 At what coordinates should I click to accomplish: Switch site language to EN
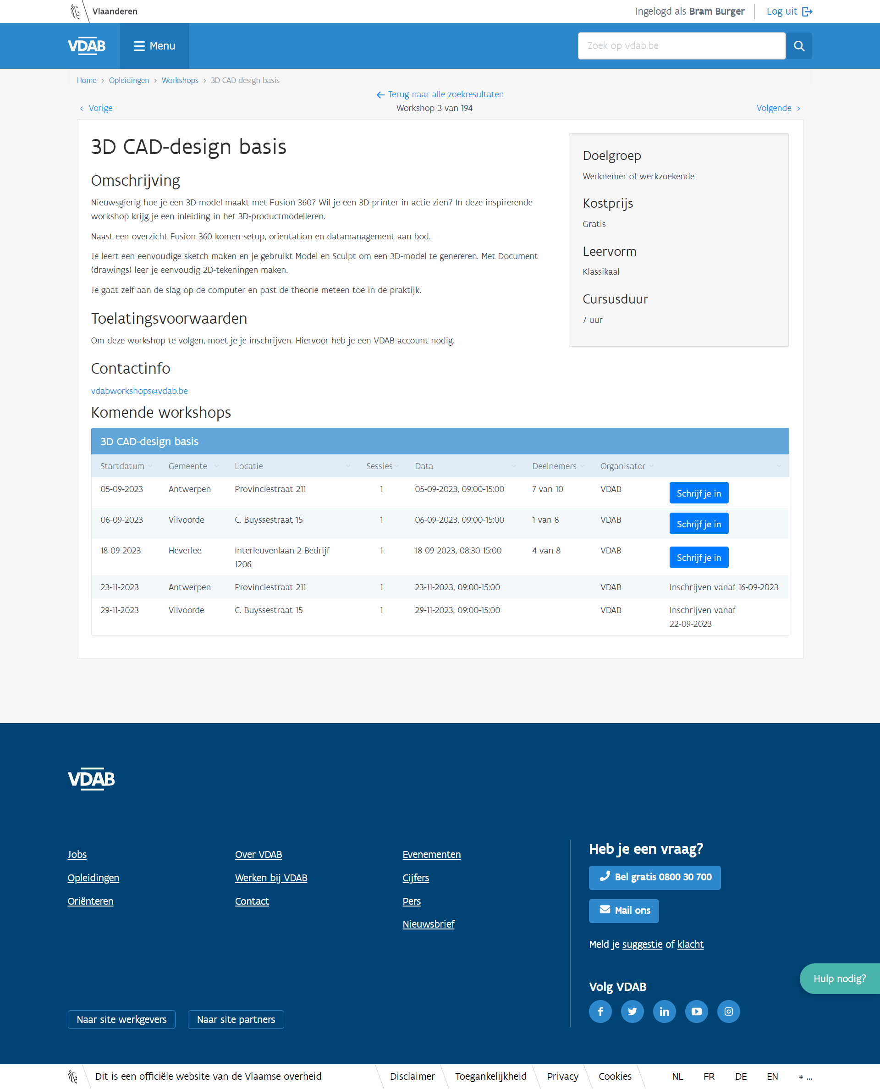[x=772, y=1076]
